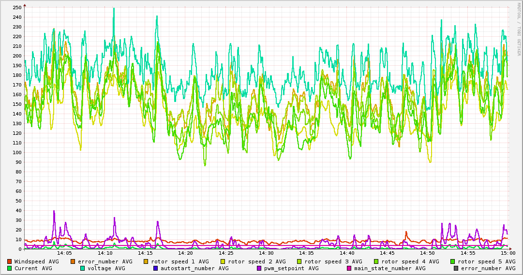This screenshot has width=523, height=275.
Task: Click error_number AVG text beside the orange swatch
Action: coord(105,261)
